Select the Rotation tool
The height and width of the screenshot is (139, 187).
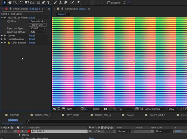(x=21, y=2)
